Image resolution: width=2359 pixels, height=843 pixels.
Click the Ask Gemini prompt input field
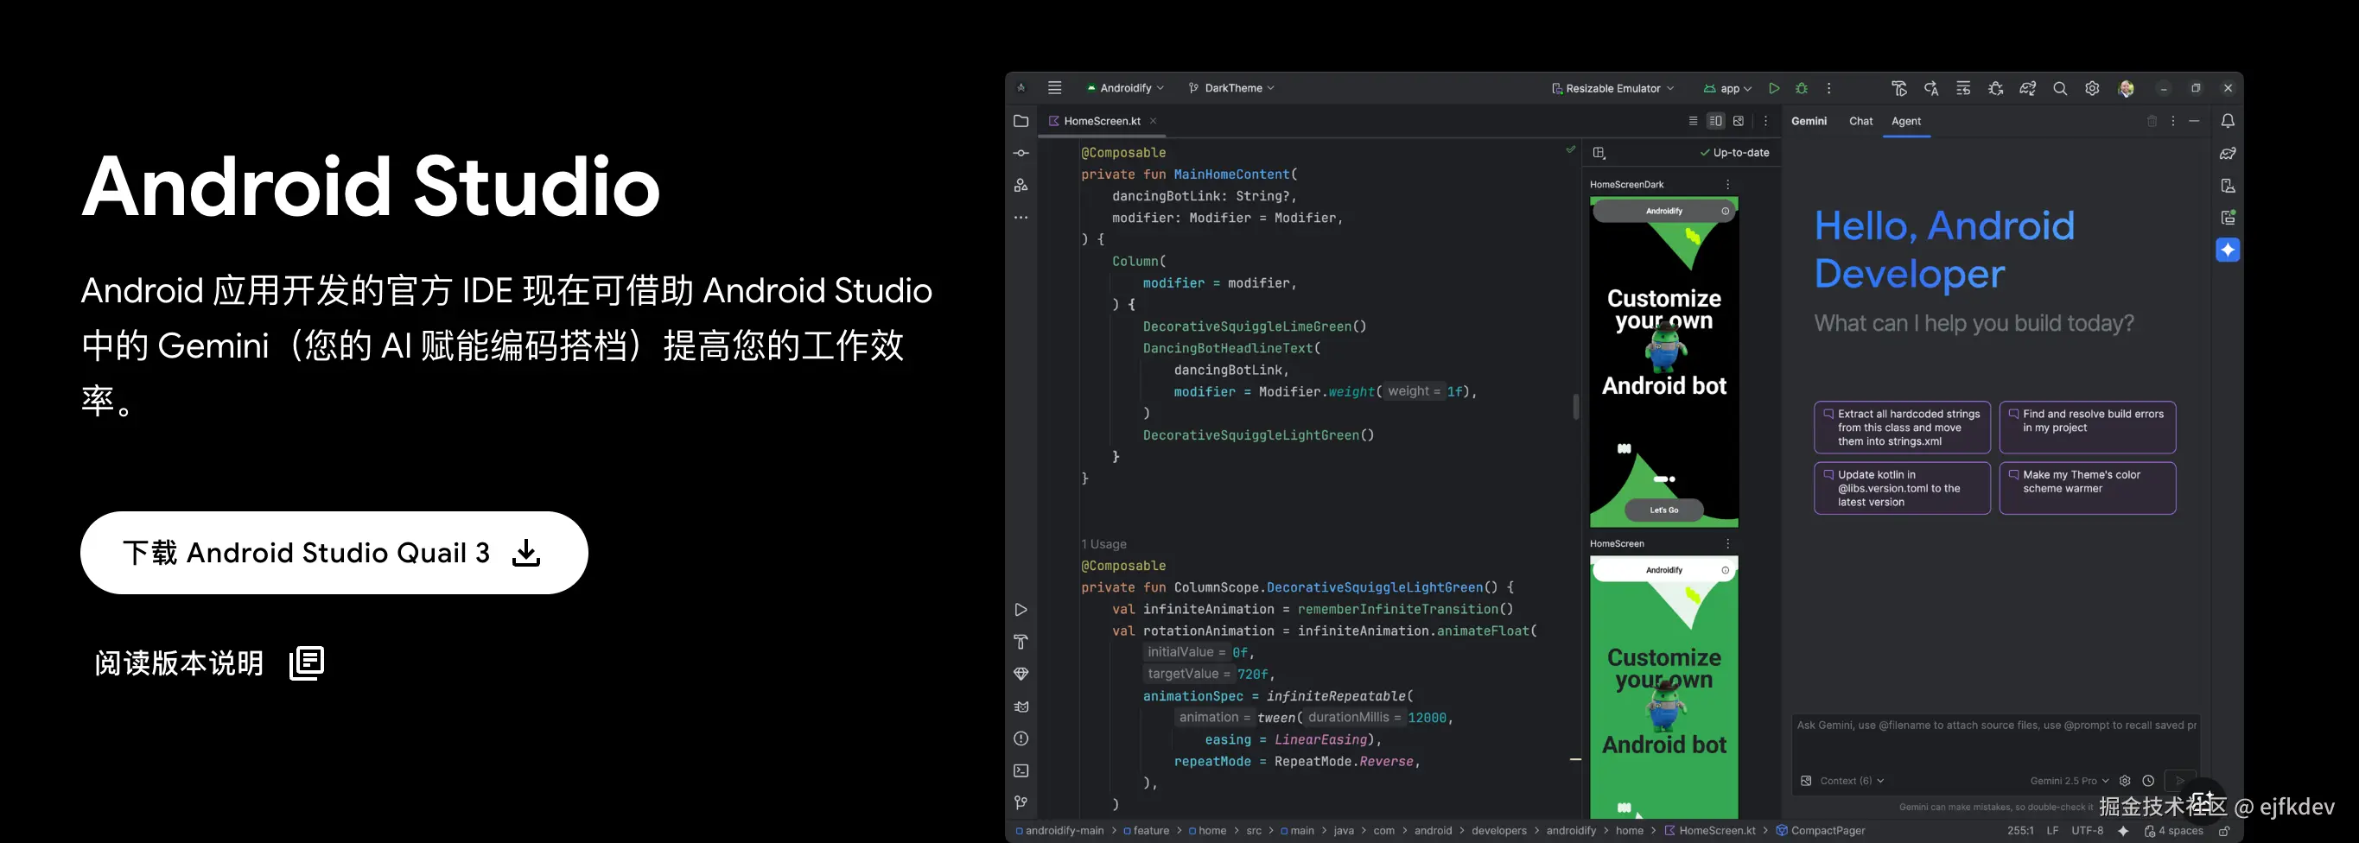click(x=1995, y=739)
